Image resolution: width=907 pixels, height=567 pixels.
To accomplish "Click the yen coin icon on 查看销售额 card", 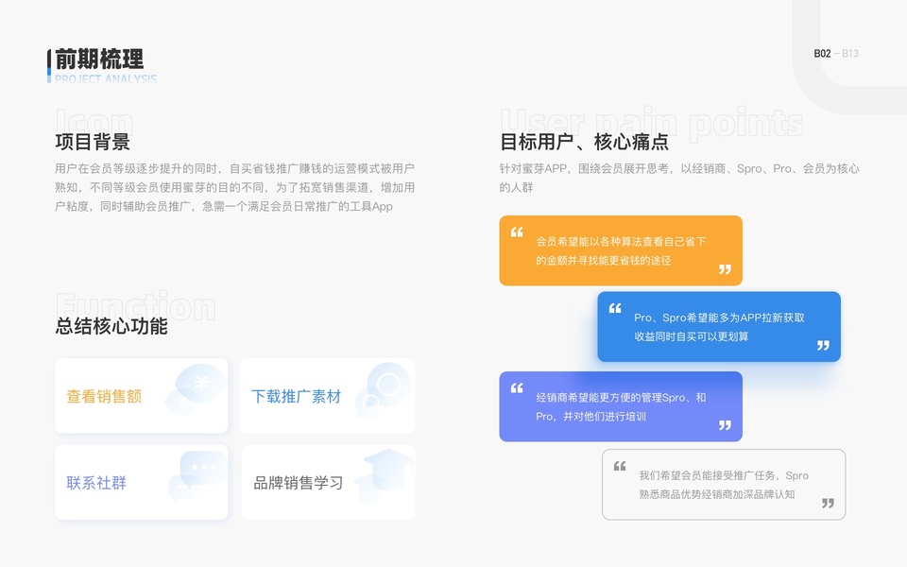I will 197,388.
